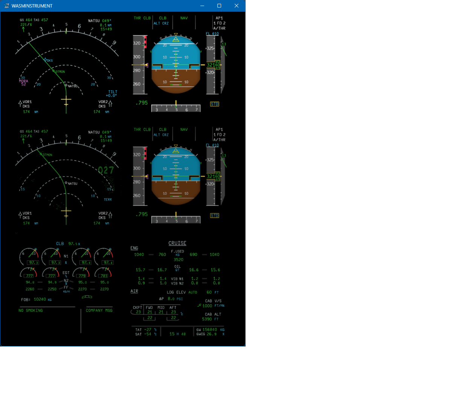The height and width of the screenshot is (395, 452).
Task: Click the DKS waypoint diamond on the route
Action: (x=46, y=60)
